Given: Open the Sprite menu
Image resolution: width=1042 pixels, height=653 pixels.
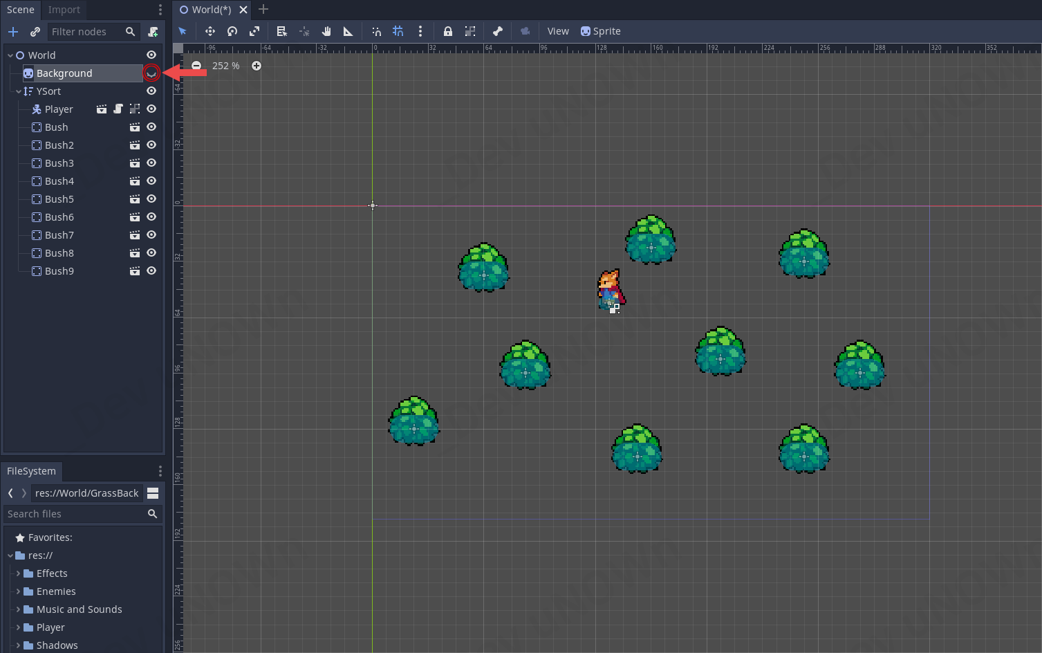Looking at the screenshot, I should (x=600, y=31).
